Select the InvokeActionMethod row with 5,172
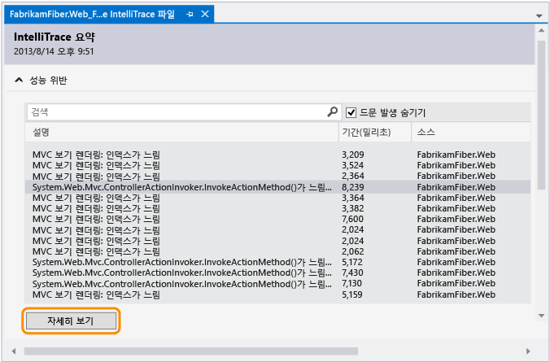 point(277,262)
